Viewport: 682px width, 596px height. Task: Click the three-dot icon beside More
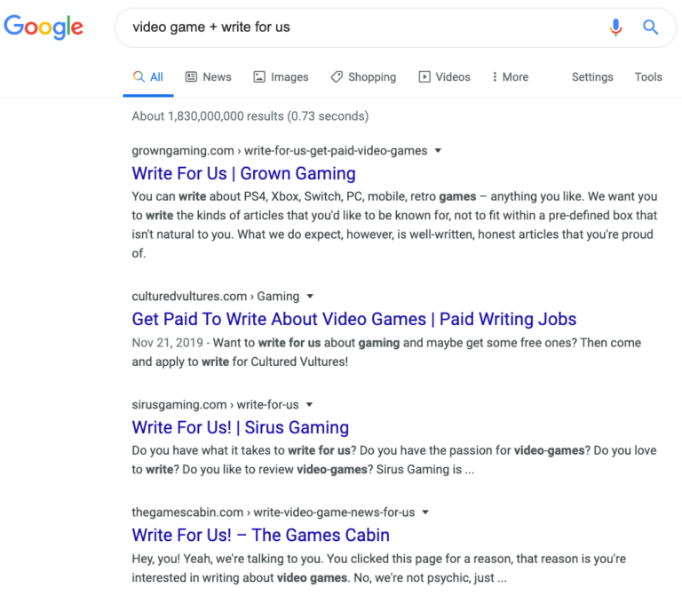(x=495, y=77)
